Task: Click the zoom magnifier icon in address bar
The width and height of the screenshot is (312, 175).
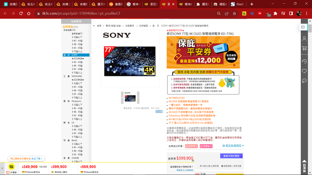Action: [219, 13]
